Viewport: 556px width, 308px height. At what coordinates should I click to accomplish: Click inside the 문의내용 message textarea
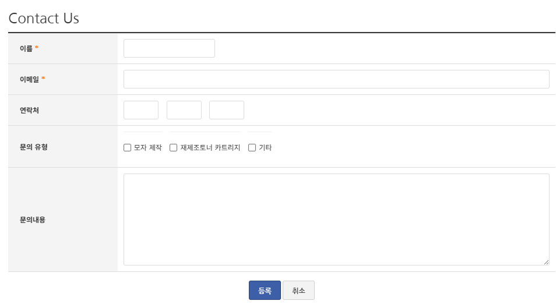click(336, 219)
